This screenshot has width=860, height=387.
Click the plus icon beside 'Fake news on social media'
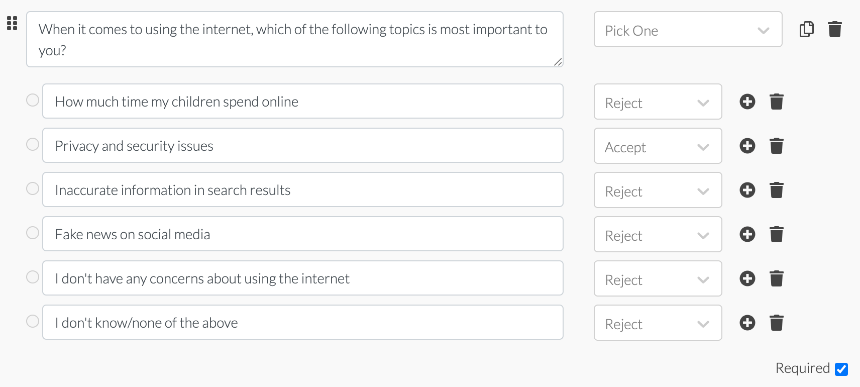747,234
